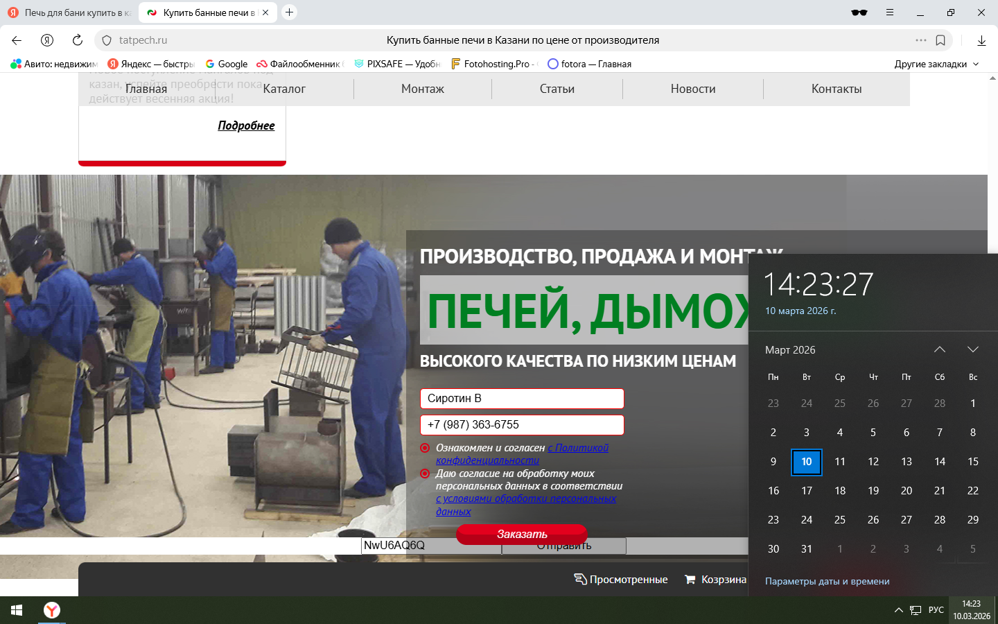Click the browser back arrow icon
Viewport: 998px width, 624px height.
point(17,40)
